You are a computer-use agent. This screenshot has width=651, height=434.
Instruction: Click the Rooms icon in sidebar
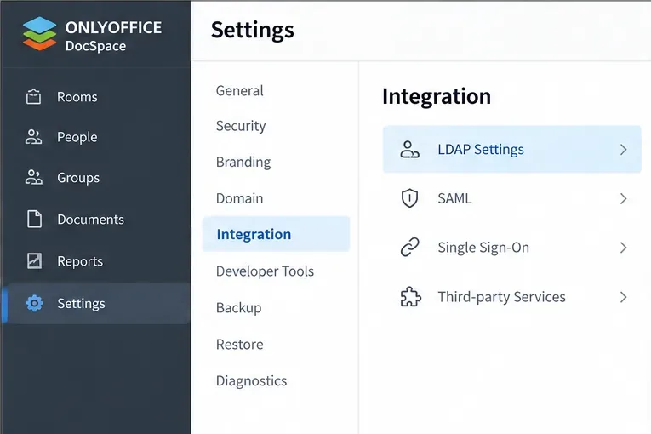pyautogui.click(x=34, y=96)
